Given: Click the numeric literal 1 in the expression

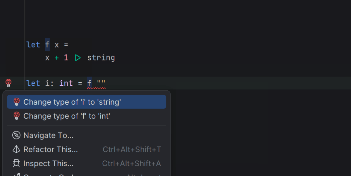Looking at the screenshot, I should [66, 58].
